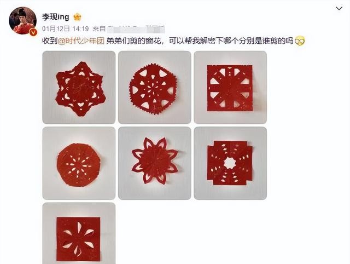Click the gold crown member badge

click(77, 17)
